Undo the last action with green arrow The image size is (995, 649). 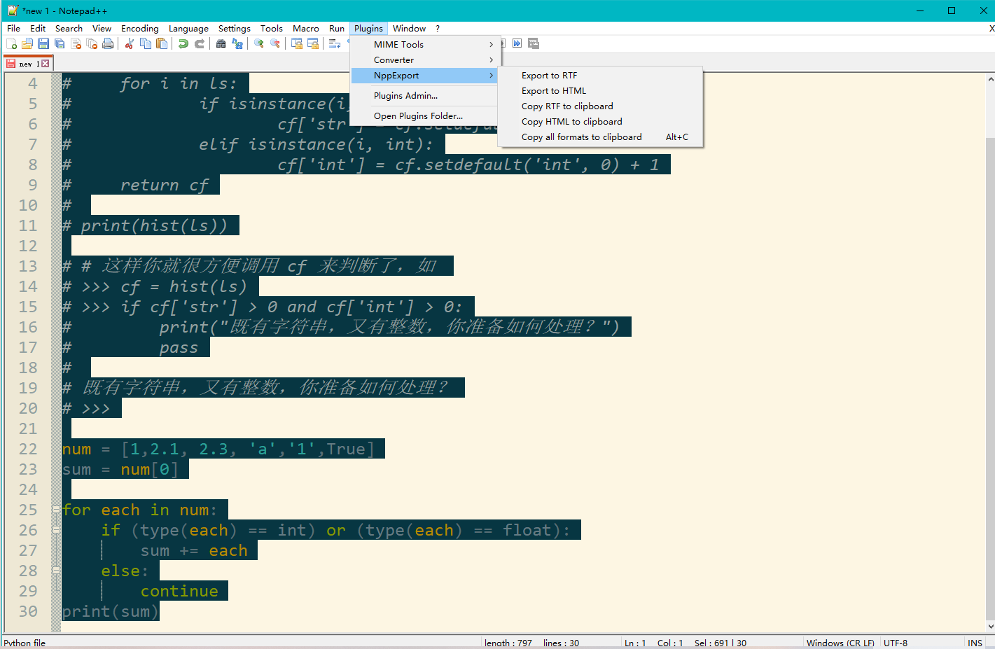point(183,43)
